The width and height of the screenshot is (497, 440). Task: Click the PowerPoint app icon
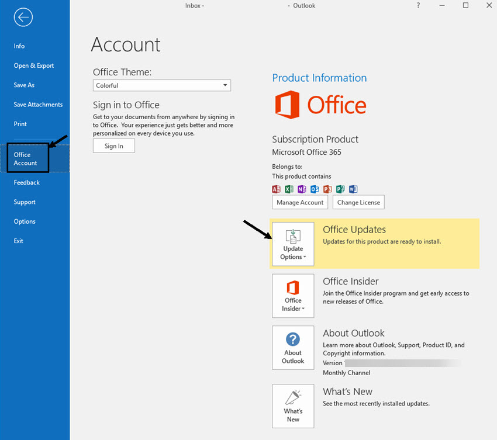(327, 189)
